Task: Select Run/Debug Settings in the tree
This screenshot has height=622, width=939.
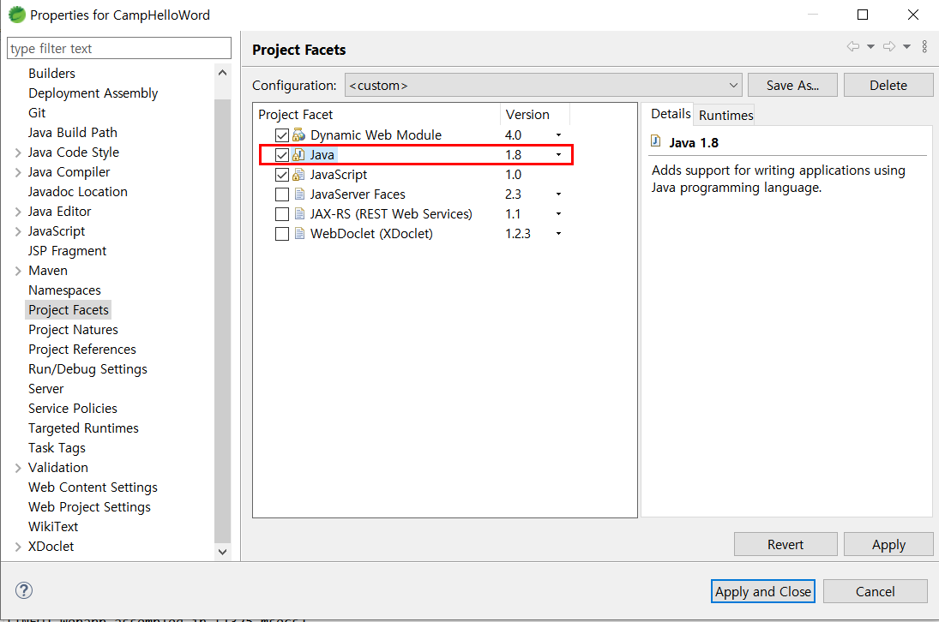Action: (x=87, y=369)
